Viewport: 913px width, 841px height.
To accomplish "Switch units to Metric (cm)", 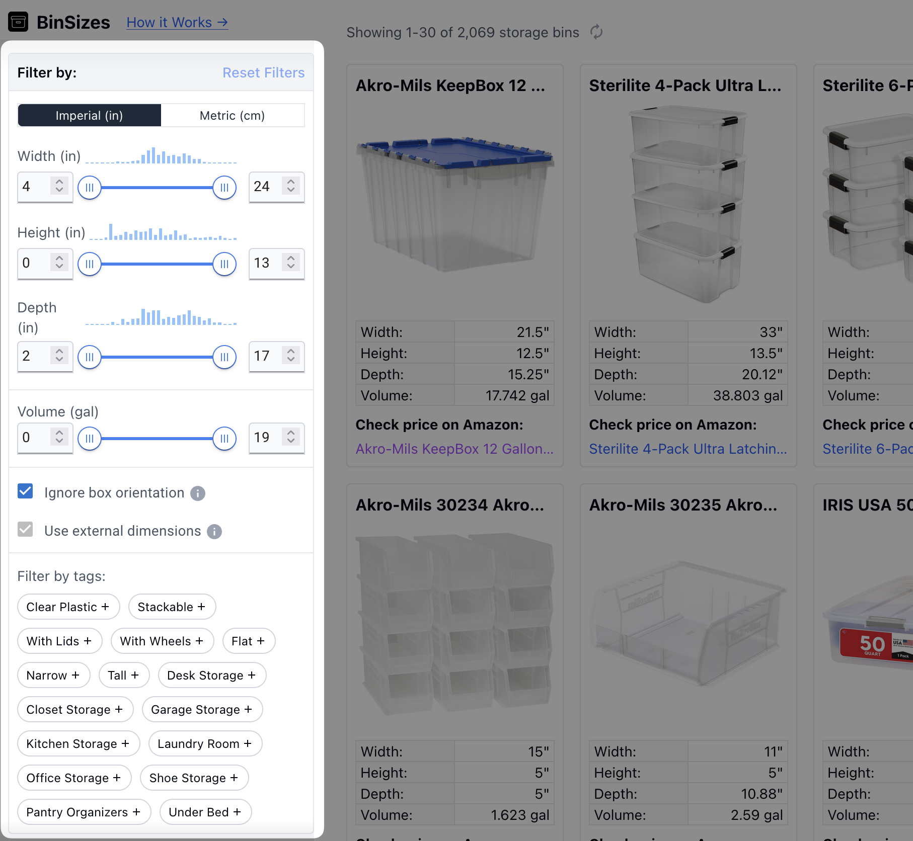I will point(232,116).
